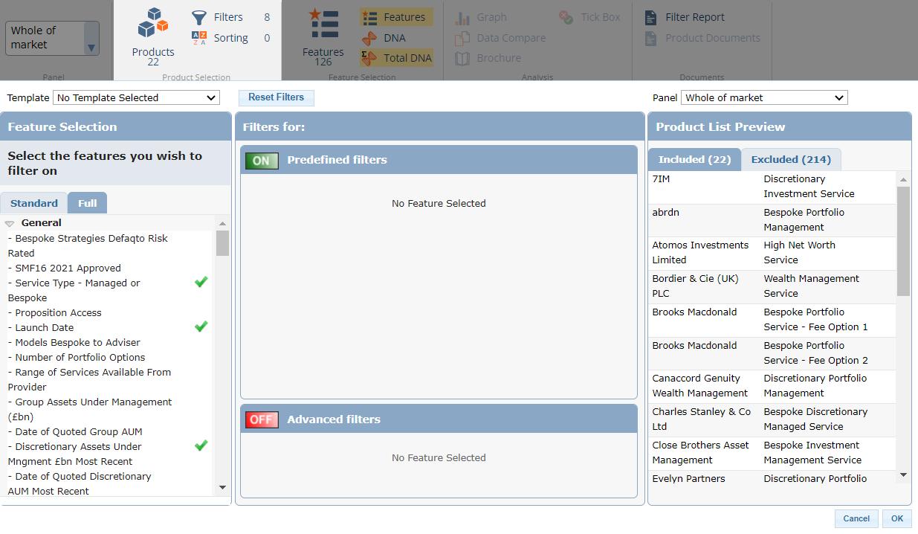Confirm with the OK button

tap(897, 518)
